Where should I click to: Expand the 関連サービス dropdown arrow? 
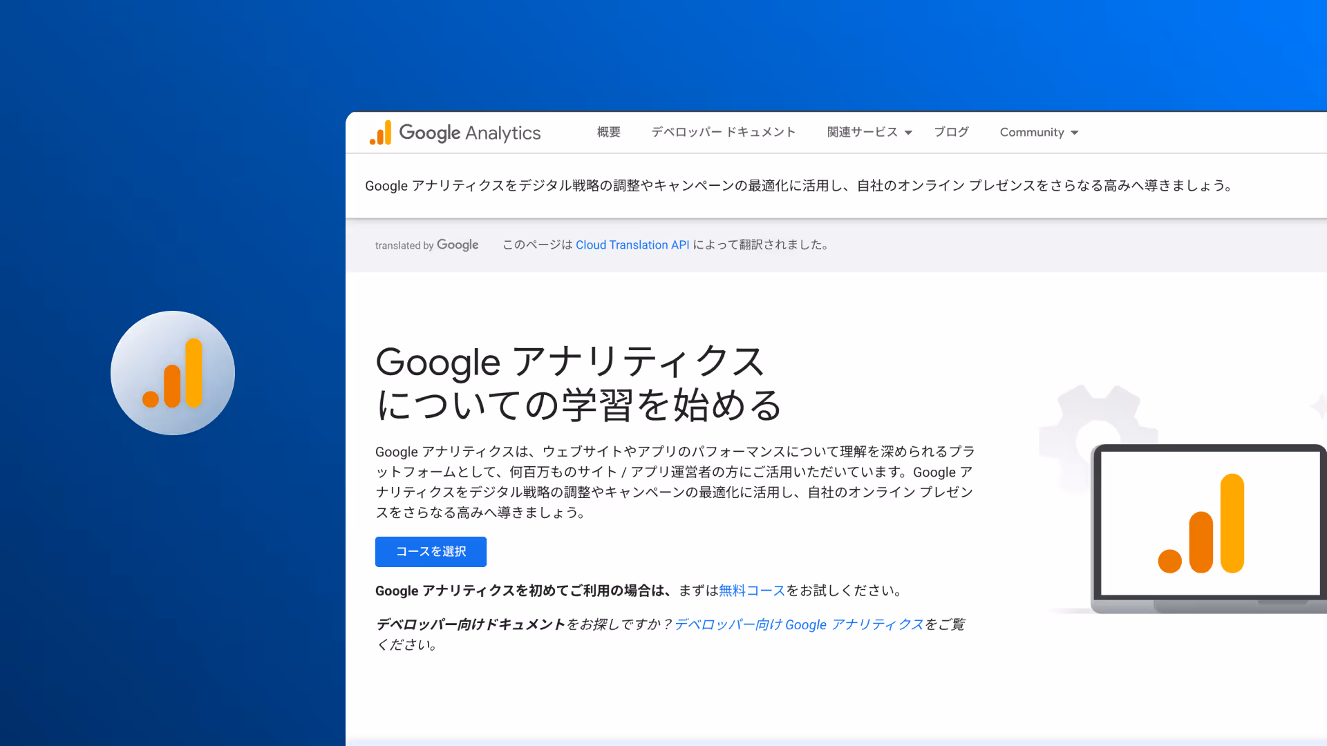click(908, 133)
